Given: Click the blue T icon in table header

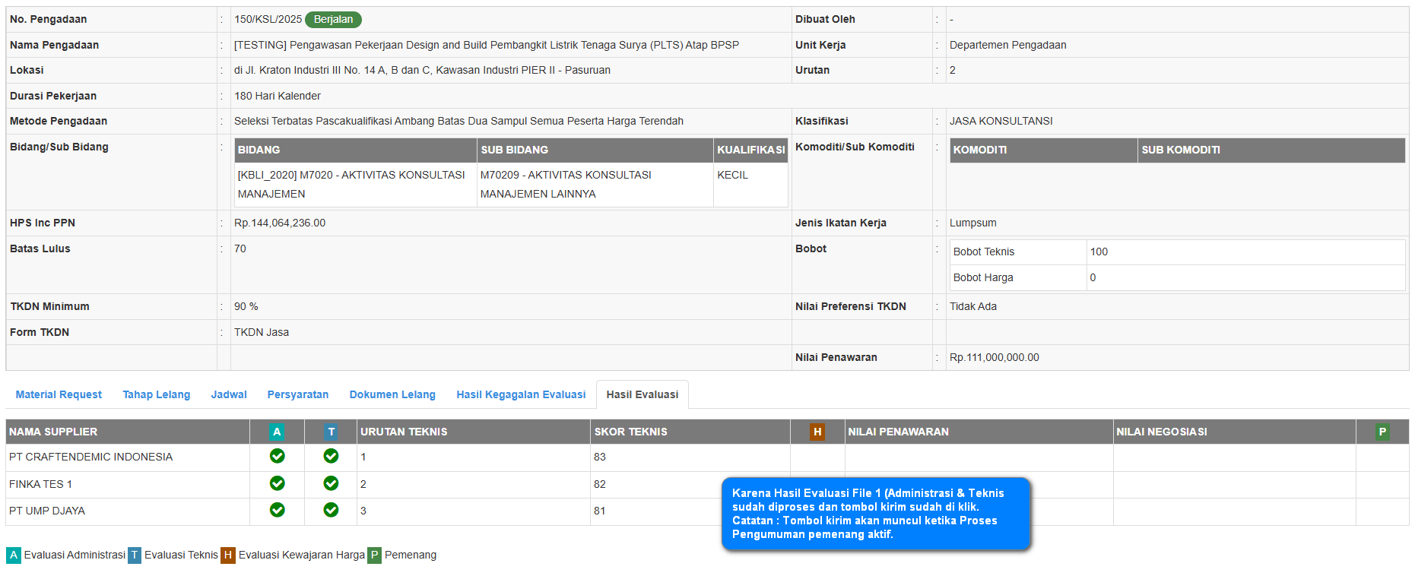Looking at the screenshot, I should click(x=331, y=432).
